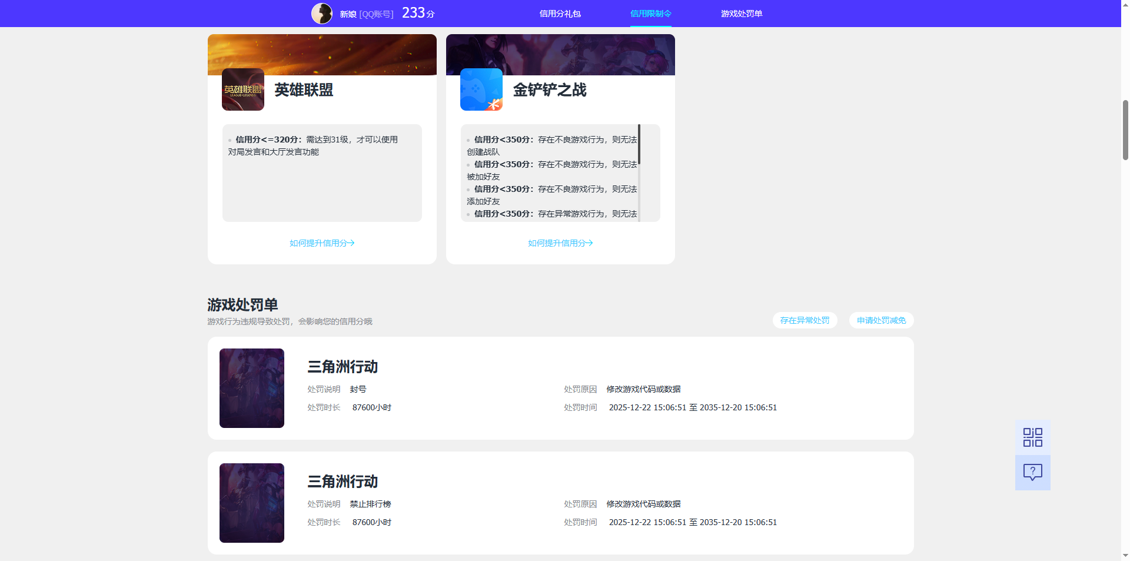Click the 英雄联盟 card title

[304, 90]
